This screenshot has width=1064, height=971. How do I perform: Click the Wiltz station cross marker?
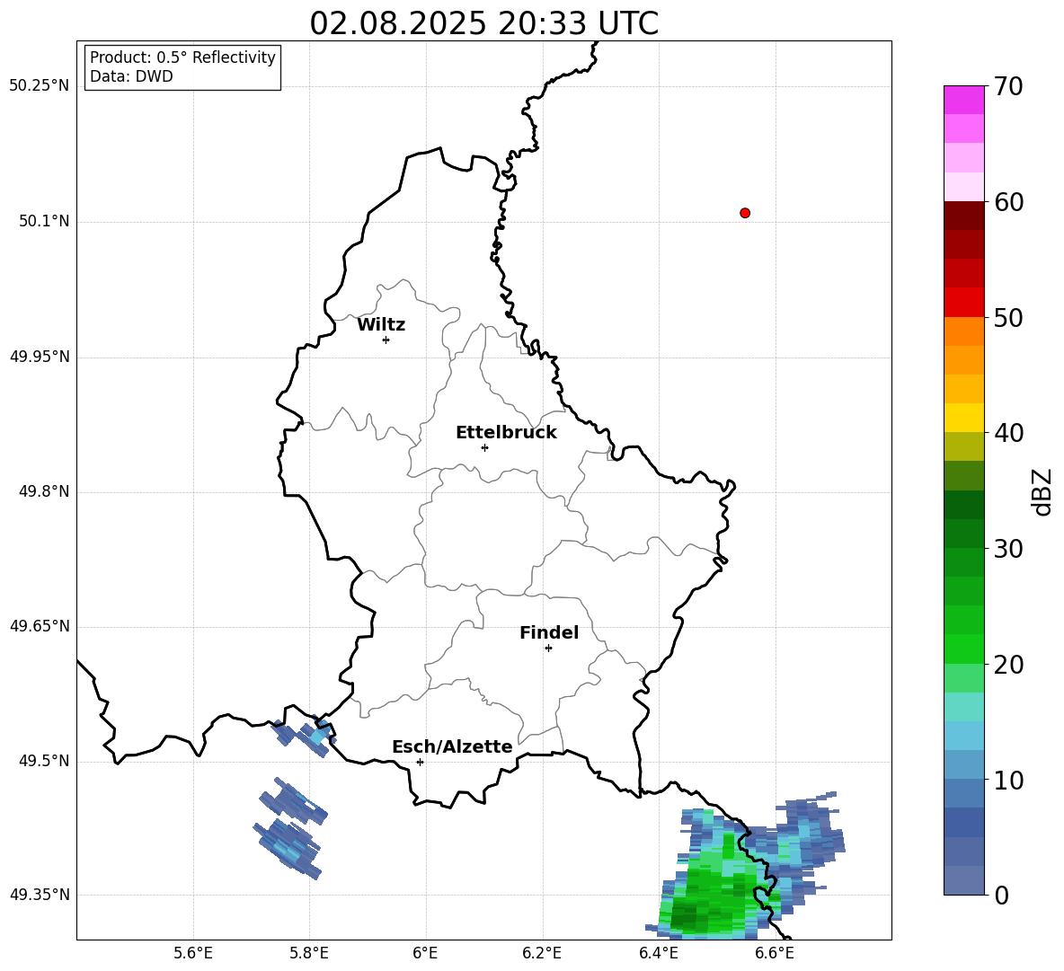click(386, 340)
